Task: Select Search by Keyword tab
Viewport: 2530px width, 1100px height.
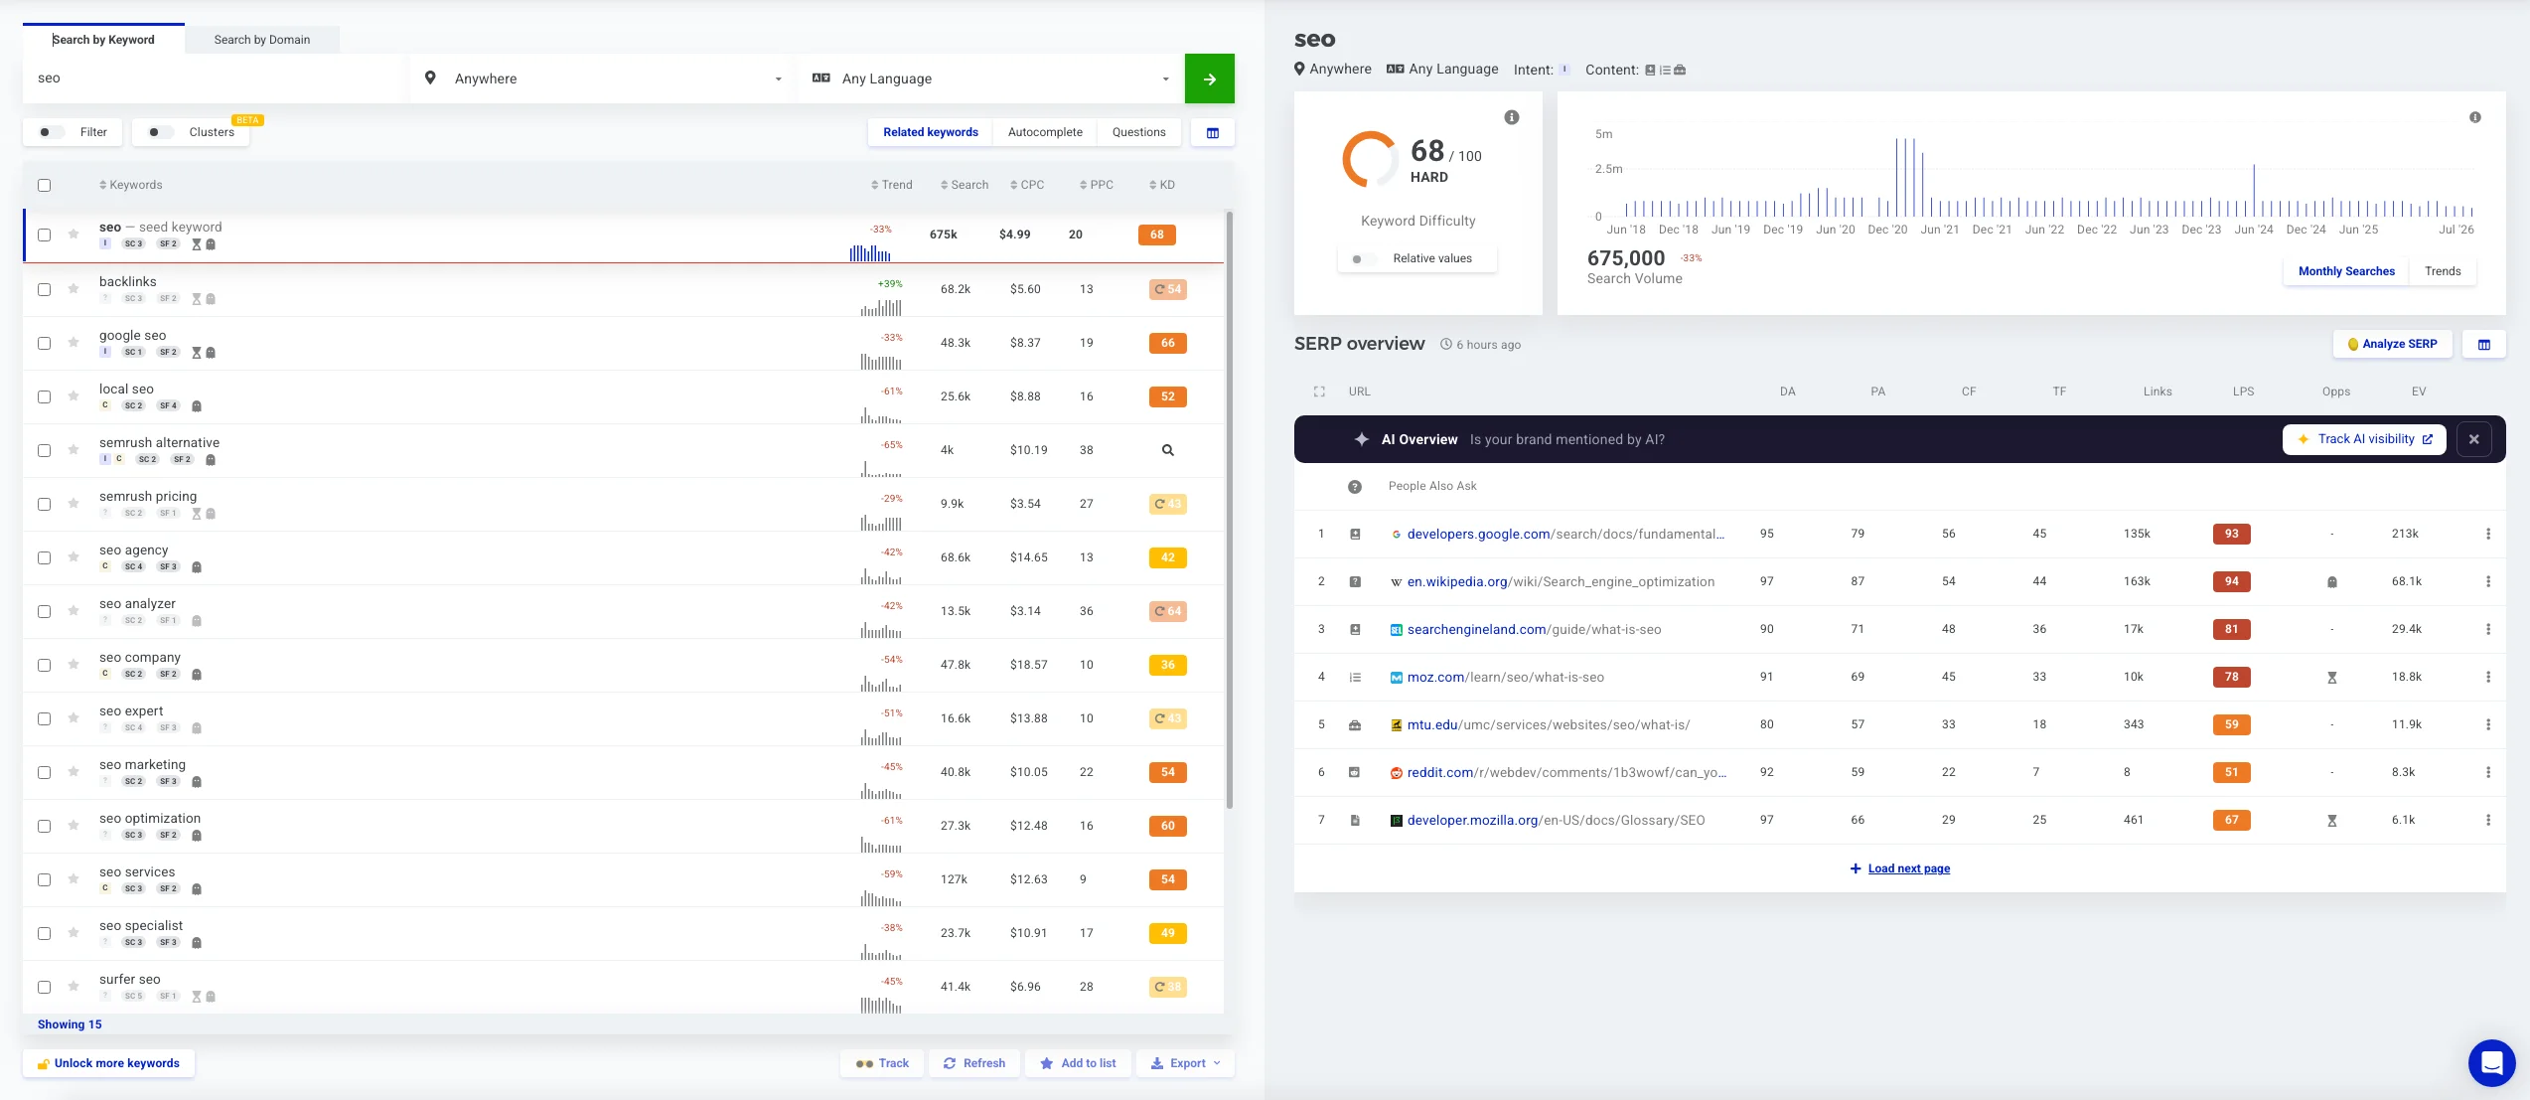Action: point(103,40)
